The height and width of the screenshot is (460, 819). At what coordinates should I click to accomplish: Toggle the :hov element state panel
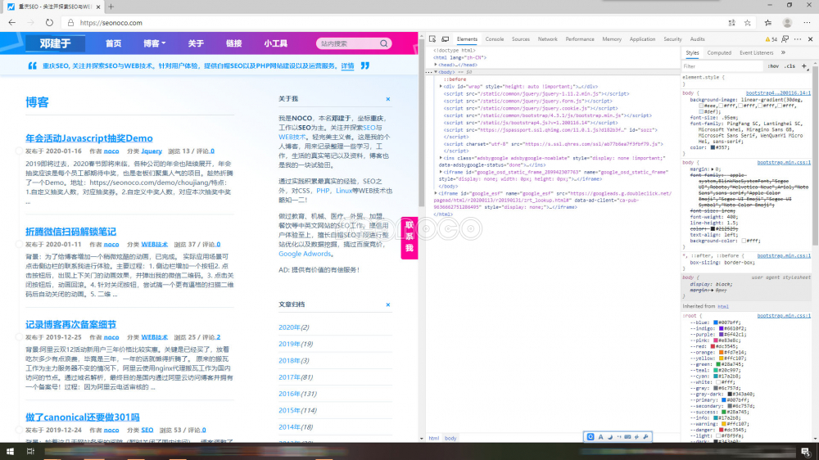click(x=772, y=65)
